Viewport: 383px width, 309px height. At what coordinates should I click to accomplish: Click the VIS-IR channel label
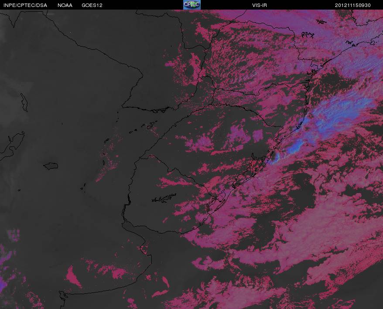(x=260, y=5)
